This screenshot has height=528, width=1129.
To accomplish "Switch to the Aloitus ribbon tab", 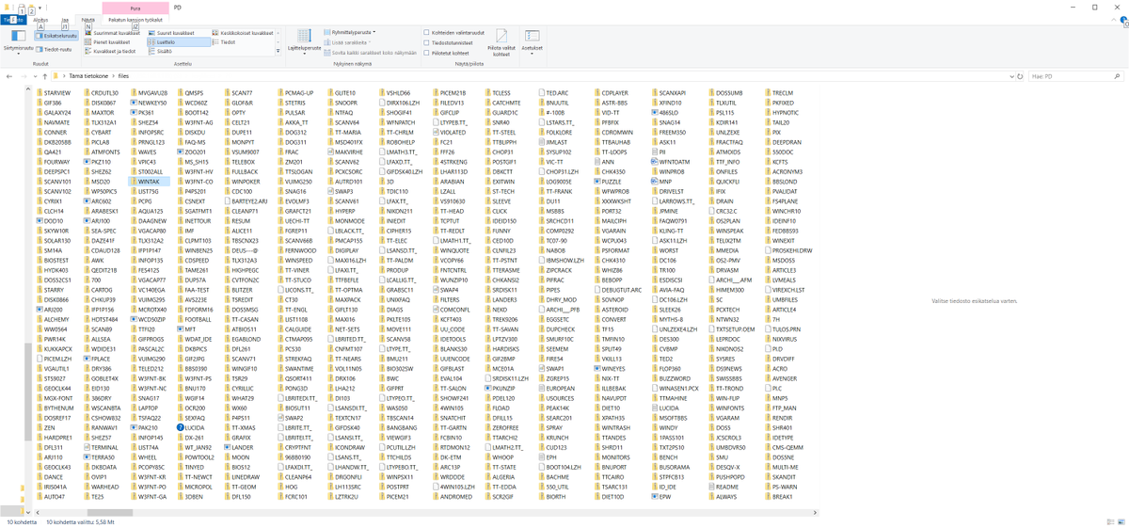I will pyautogui.click(x=40, y=19).
